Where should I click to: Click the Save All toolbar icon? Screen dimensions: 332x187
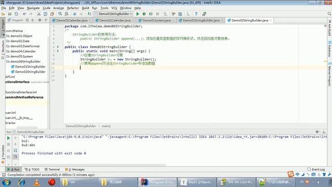click(x=10, y=14)
